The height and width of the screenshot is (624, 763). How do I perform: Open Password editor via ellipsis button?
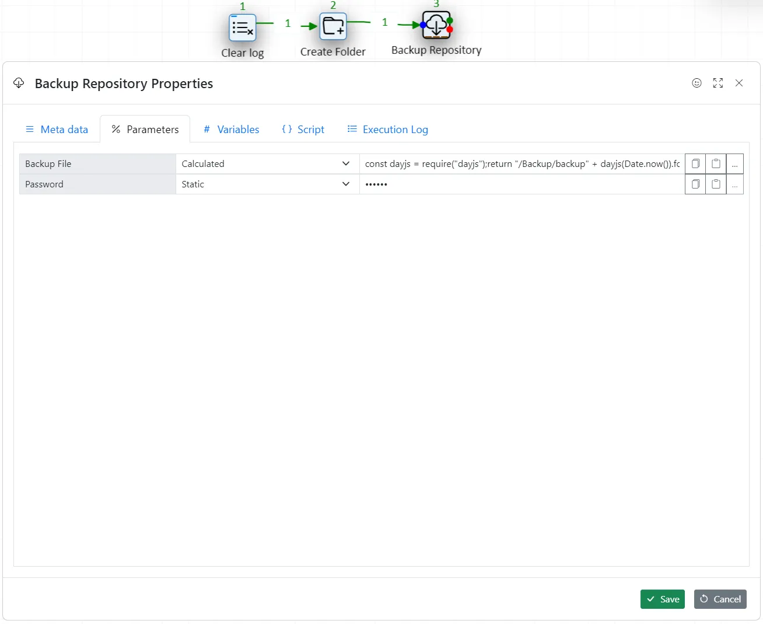pyautogui.click(x=734, y=184)
